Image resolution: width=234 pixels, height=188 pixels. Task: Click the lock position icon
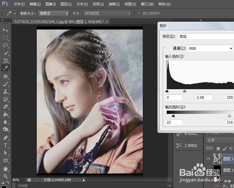coord(231,148)
